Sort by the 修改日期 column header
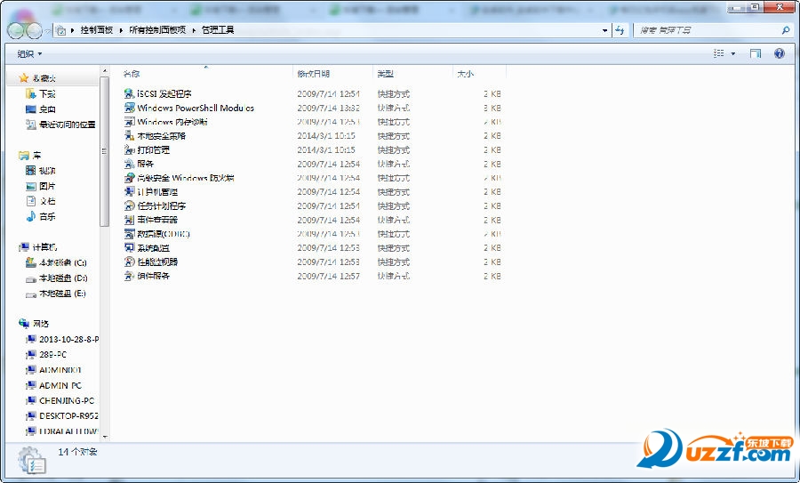 coord(313,74)
